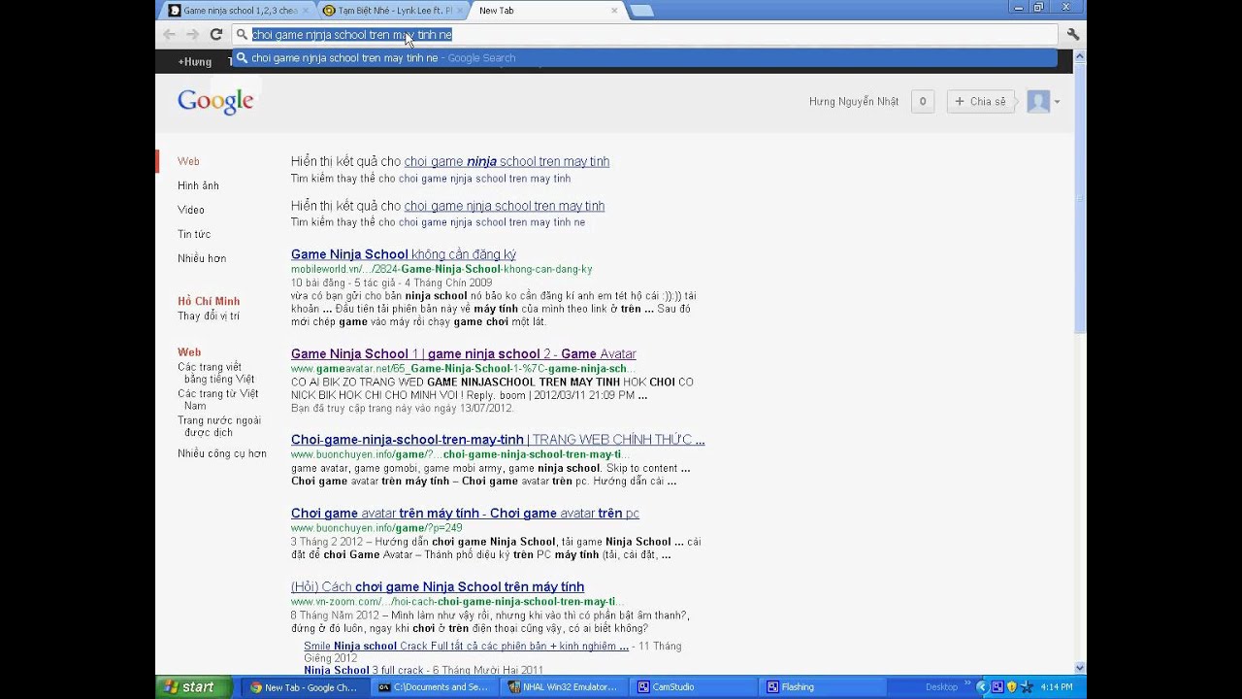This screenshot has height=699, width=1242.
Task: Click the address bar input
Action: click(644, 34)
